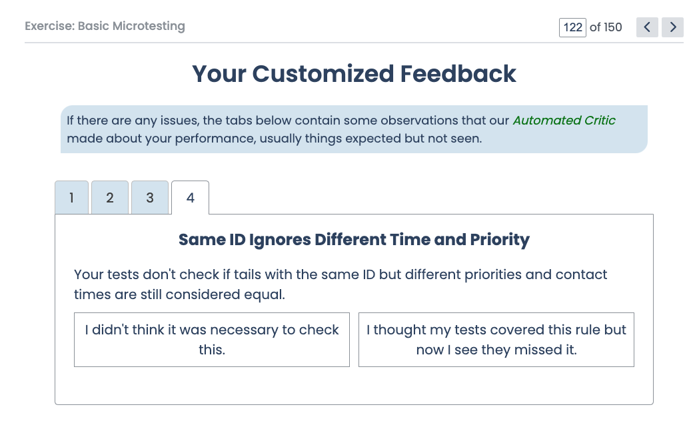Go to the previous page arrow

[x=647, y=27]
